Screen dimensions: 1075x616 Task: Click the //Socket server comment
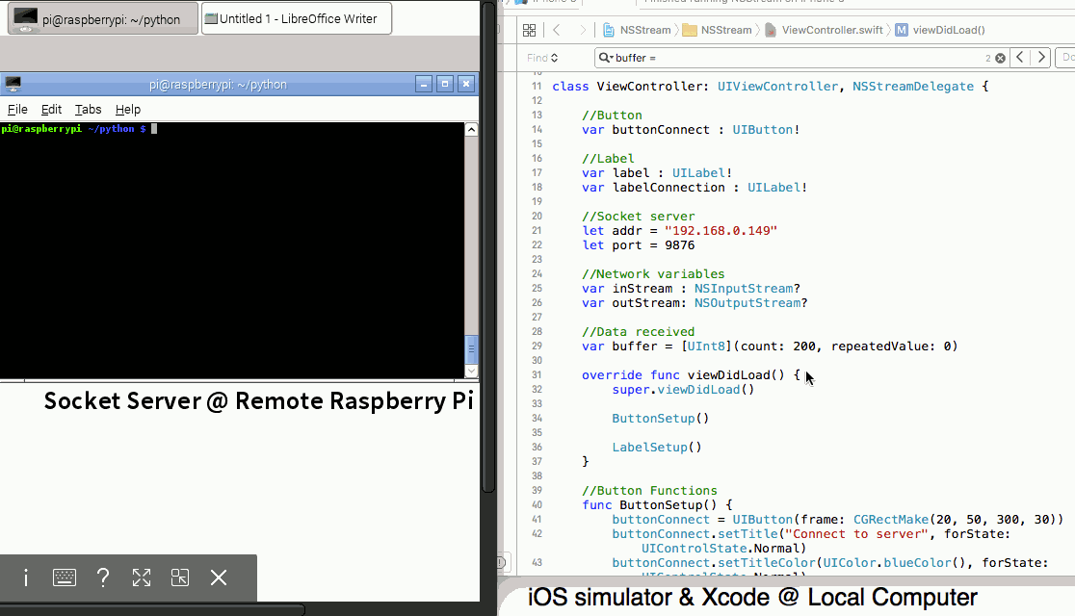click(639, 217)
